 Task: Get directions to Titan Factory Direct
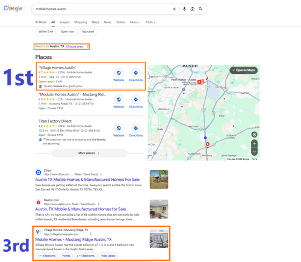pos(136,128)
